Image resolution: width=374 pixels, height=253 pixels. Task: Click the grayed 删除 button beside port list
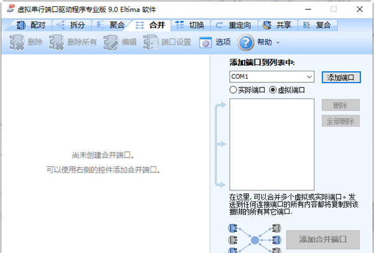340,105
